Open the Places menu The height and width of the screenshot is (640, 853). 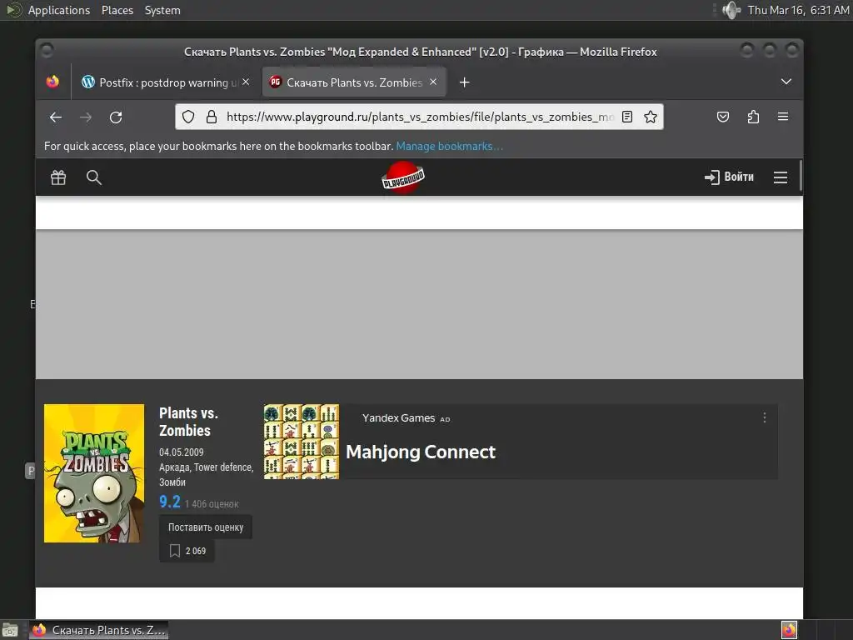coord(117,10)
